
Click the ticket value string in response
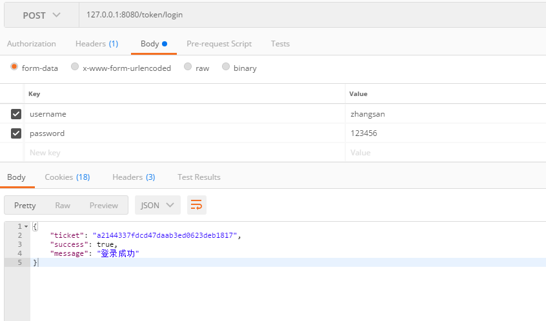(165, 235)
